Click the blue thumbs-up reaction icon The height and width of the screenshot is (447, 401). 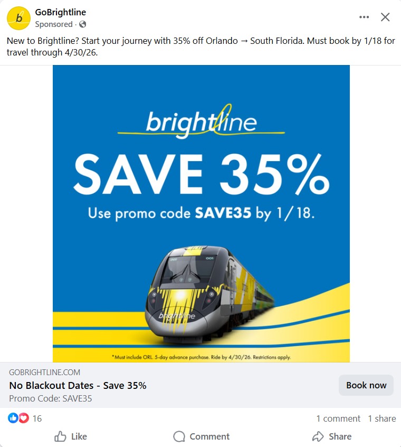(13, 418)
